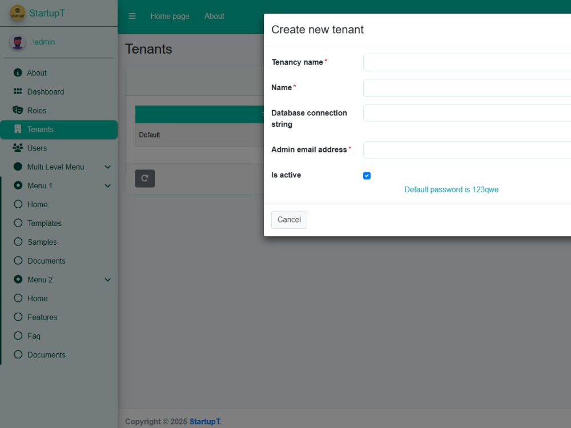The image size is (571, 428).
Task: Click the About info icon in sidebar
Action: pos(18,72)
